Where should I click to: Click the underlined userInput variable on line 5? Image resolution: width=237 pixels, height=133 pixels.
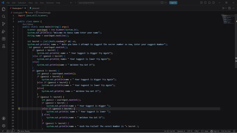click(42, 30)
